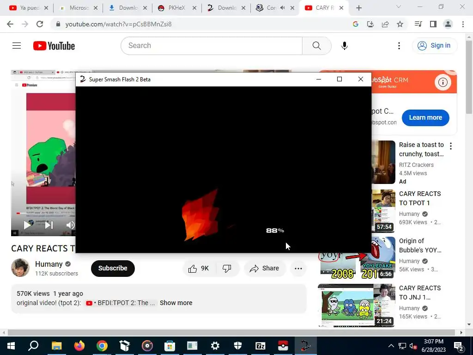Reload the current page
Image resolution: width=473 pixels, height=355 pixels.
[40, 24]
